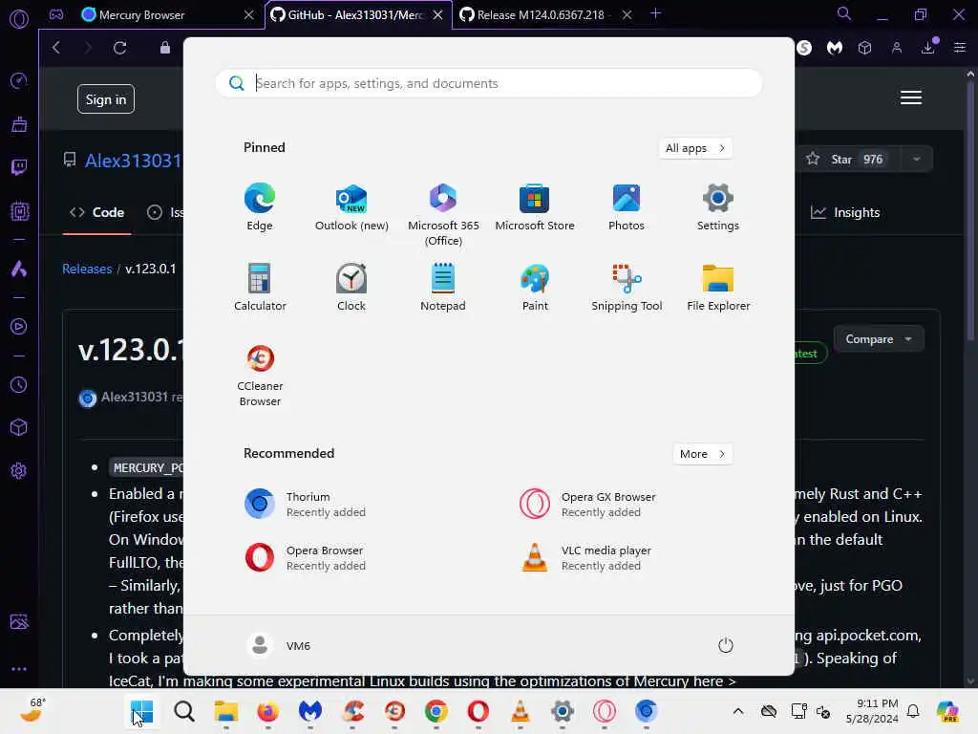The image size is (978, 734).
Task: Open sidebar history clock icon
Action: 19,384
